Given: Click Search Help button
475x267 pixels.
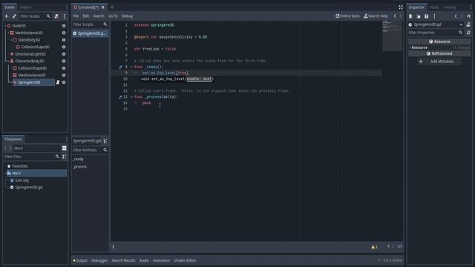Looking at the screenshot, I should point(376,16).
